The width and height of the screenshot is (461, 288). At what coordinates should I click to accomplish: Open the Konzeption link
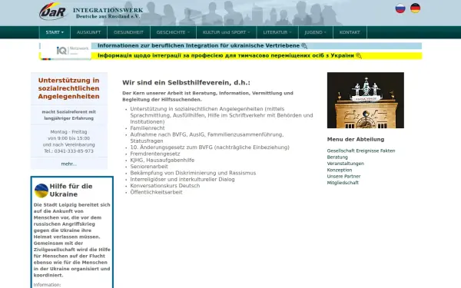click(340, 170)
